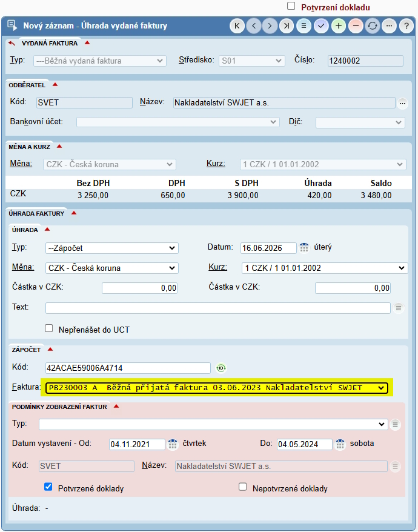Click into the Text input field
This screenshot has height=532, width=418.
218,308
